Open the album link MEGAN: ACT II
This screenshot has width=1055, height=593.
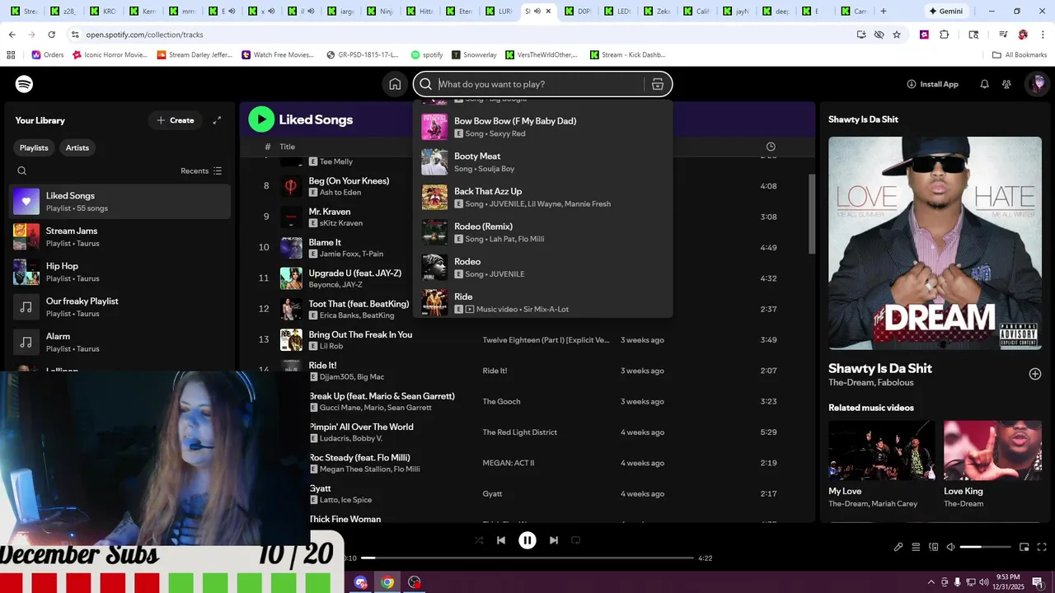[x=509, y=463]
